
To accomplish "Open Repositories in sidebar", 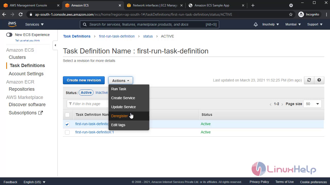I will point(22,89).
